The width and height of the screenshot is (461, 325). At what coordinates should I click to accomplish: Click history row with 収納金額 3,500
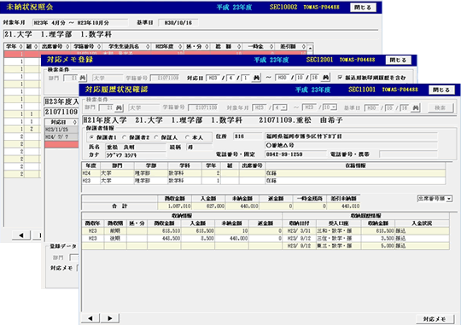(365, 238)
